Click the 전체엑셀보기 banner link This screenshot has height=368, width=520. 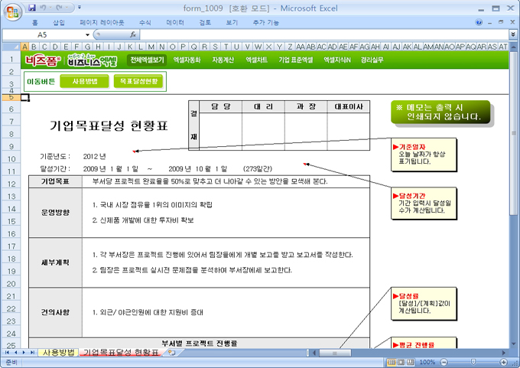147,60
